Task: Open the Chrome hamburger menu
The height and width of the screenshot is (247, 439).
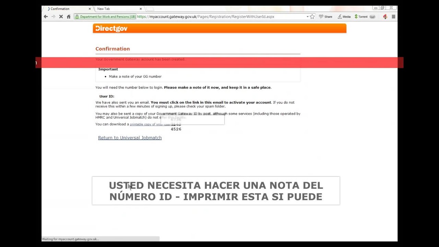Action: [x=393, y=16]
